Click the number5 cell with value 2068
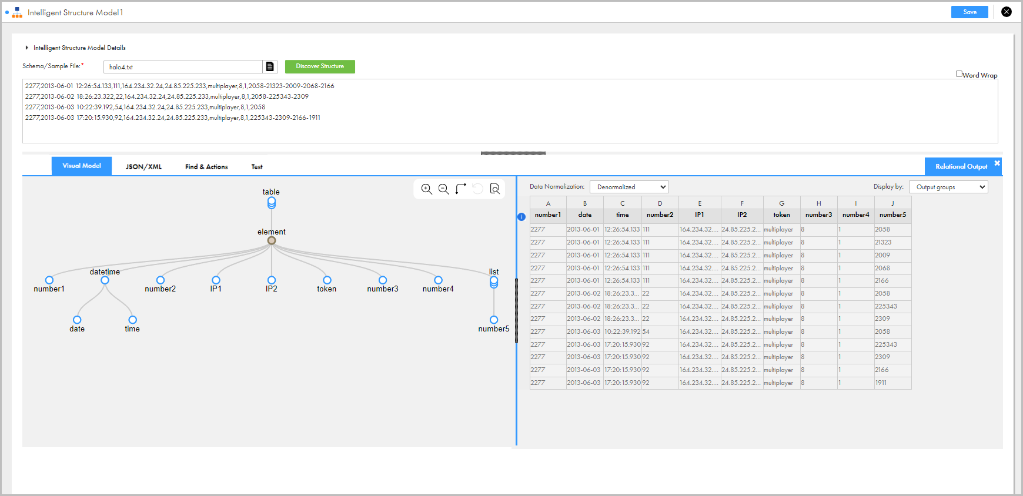The image size is (1023, 496). tap(893, 269)
